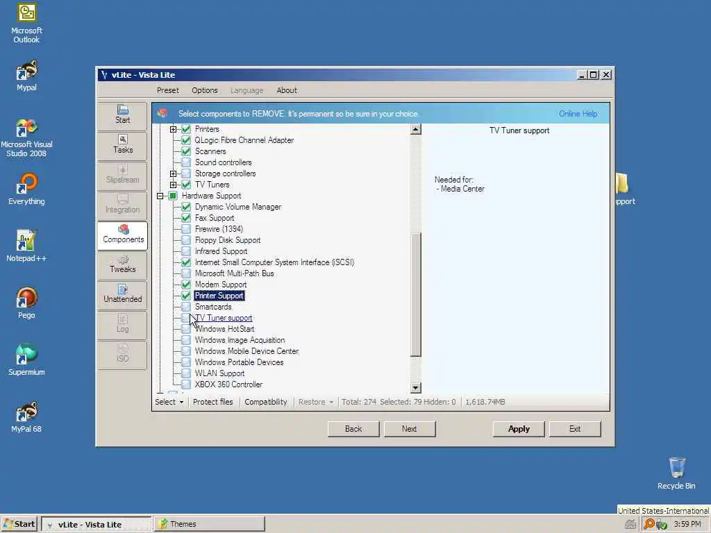Click the scrollbar up arrow

[416, 130]
